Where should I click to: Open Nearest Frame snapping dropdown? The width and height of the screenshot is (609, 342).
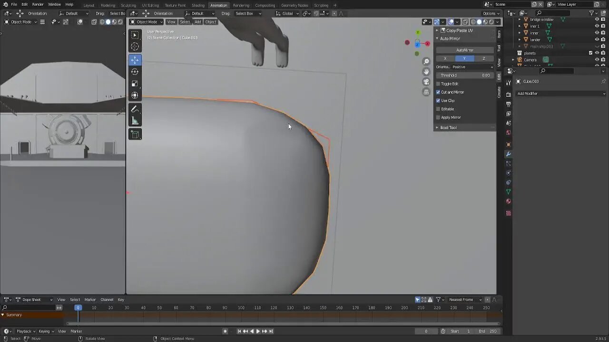(x=465, y=300)
